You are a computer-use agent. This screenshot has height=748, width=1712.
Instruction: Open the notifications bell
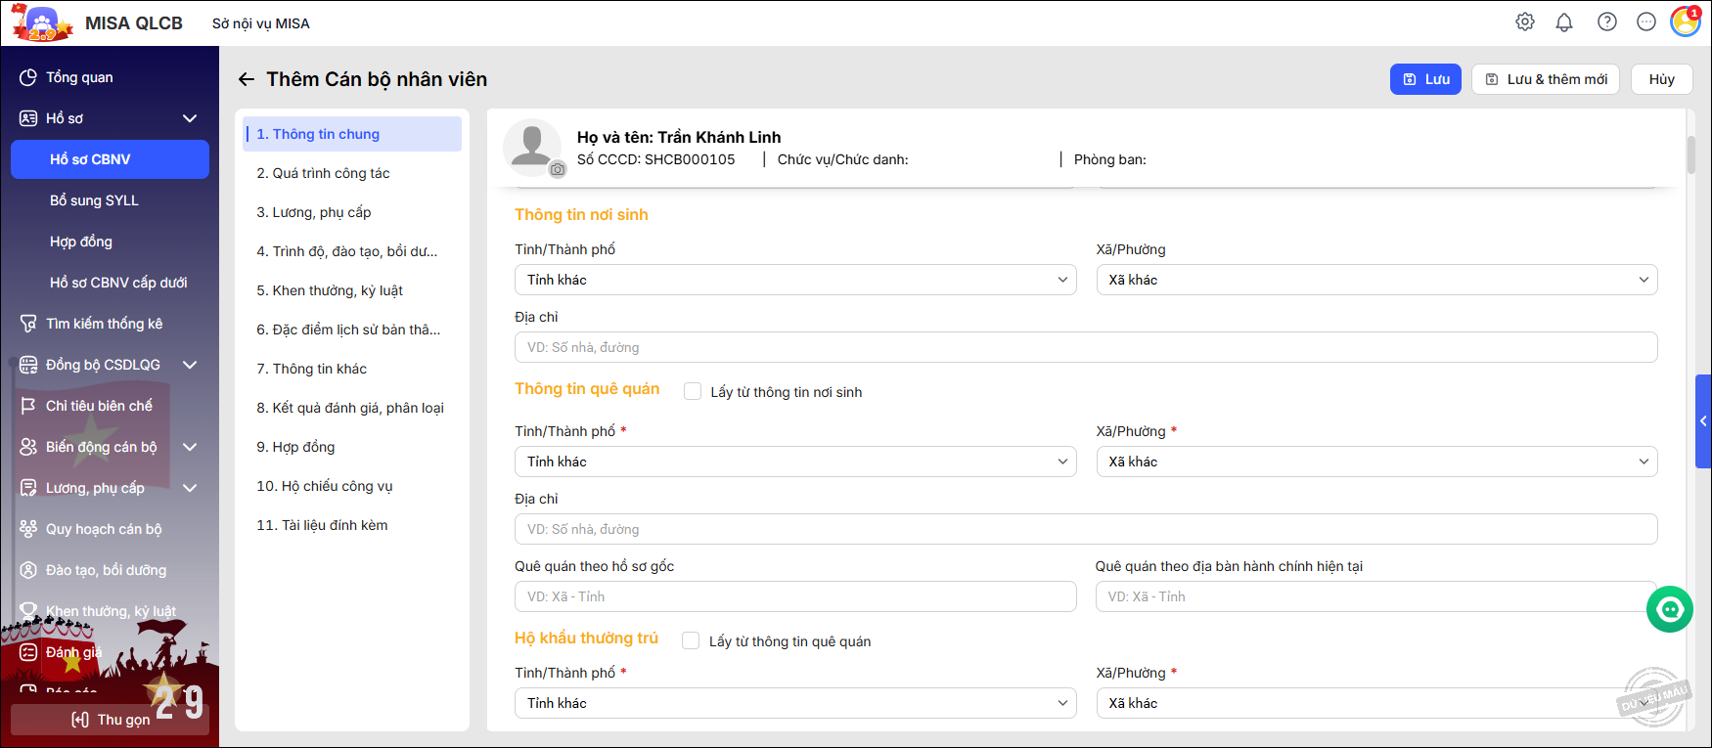tap(1564, 22)
